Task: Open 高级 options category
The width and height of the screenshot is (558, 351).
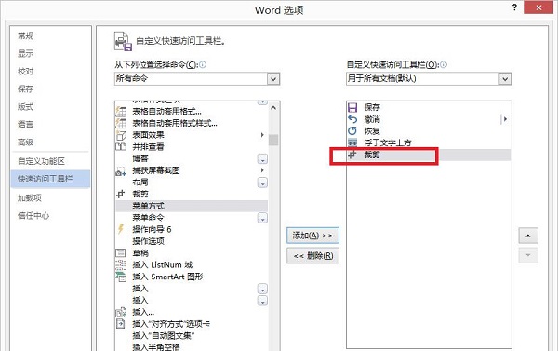Action: 26,142
